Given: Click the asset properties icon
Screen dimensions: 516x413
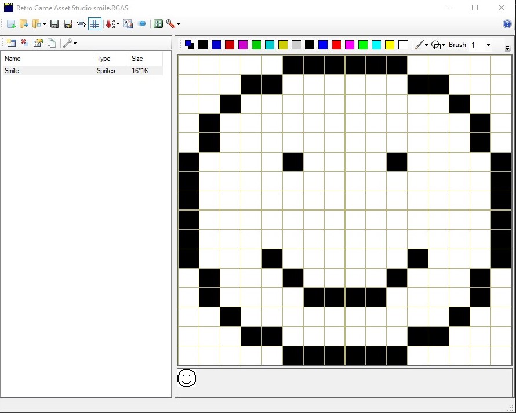Looking at the screenshot, I should pos(38,43).
